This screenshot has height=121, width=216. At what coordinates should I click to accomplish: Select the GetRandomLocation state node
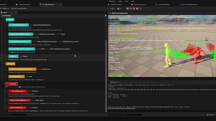click(20, 42)
